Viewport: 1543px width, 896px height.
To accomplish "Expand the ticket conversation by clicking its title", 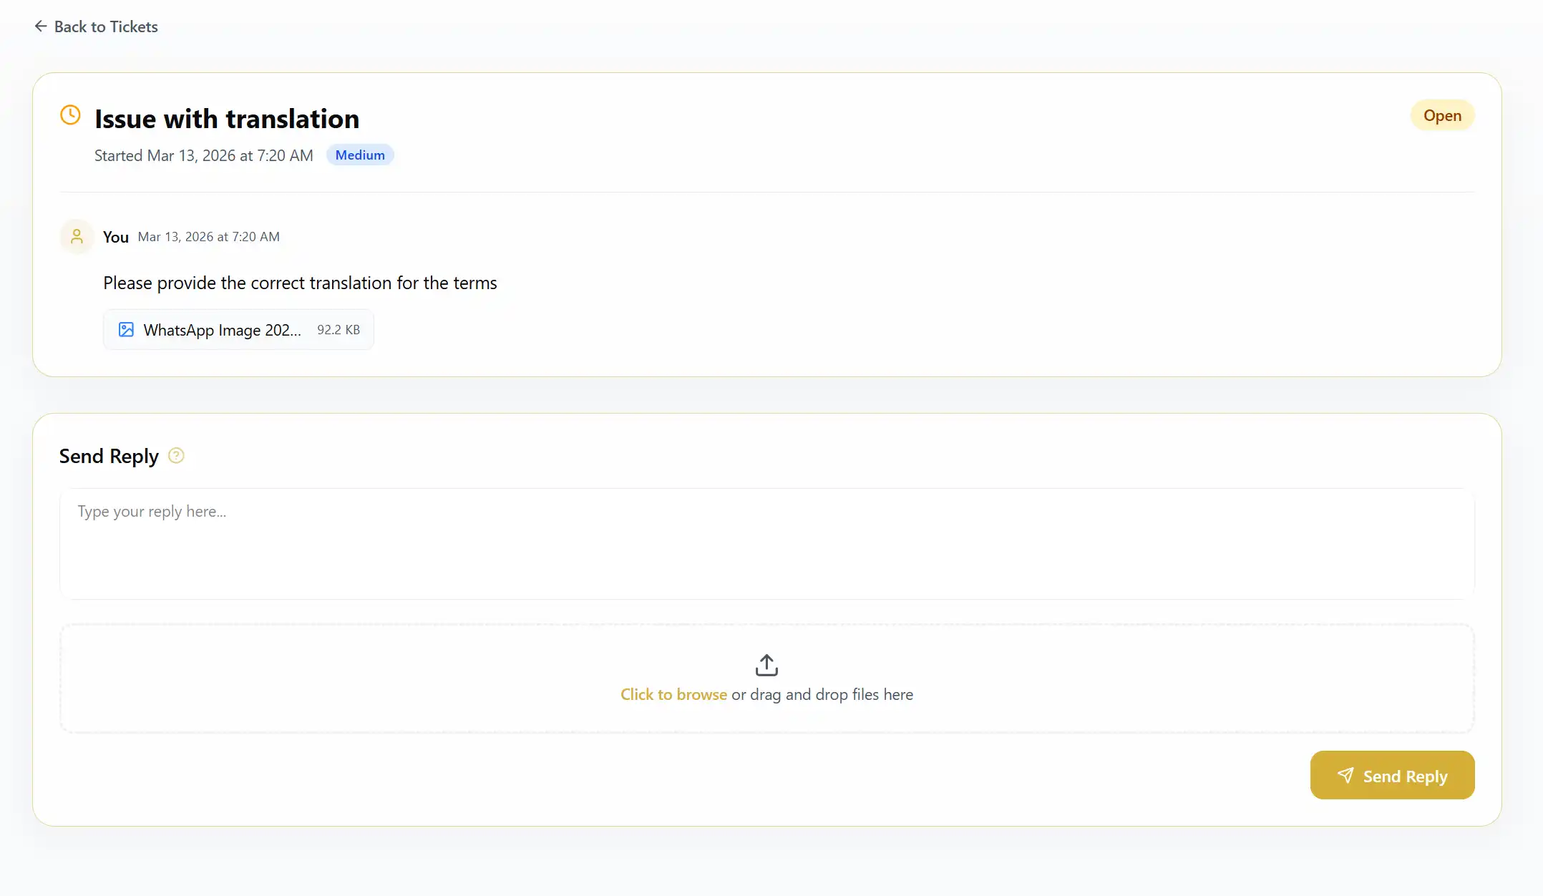I will [x=226, y=118].
